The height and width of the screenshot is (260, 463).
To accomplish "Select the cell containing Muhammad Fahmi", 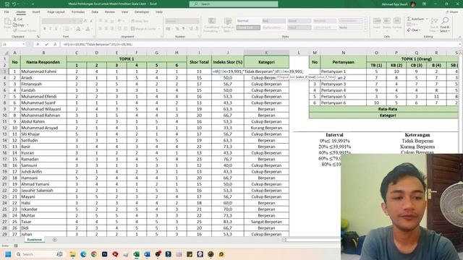I will (x=43, y=71).
